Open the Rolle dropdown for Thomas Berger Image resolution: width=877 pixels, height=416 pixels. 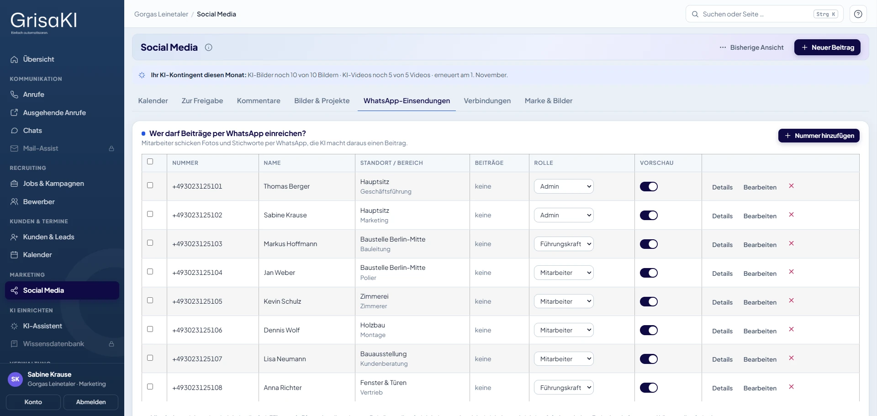point(564,186)
